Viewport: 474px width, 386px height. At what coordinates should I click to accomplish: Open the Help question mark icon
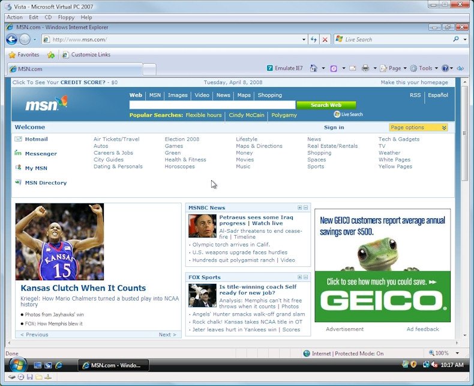445,68
